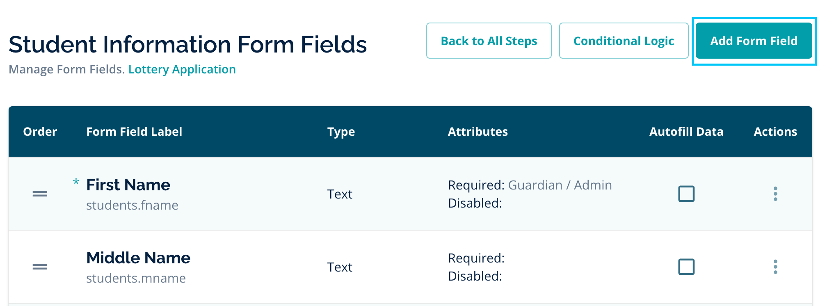Open the Lottery Application link

click(182, 69)
